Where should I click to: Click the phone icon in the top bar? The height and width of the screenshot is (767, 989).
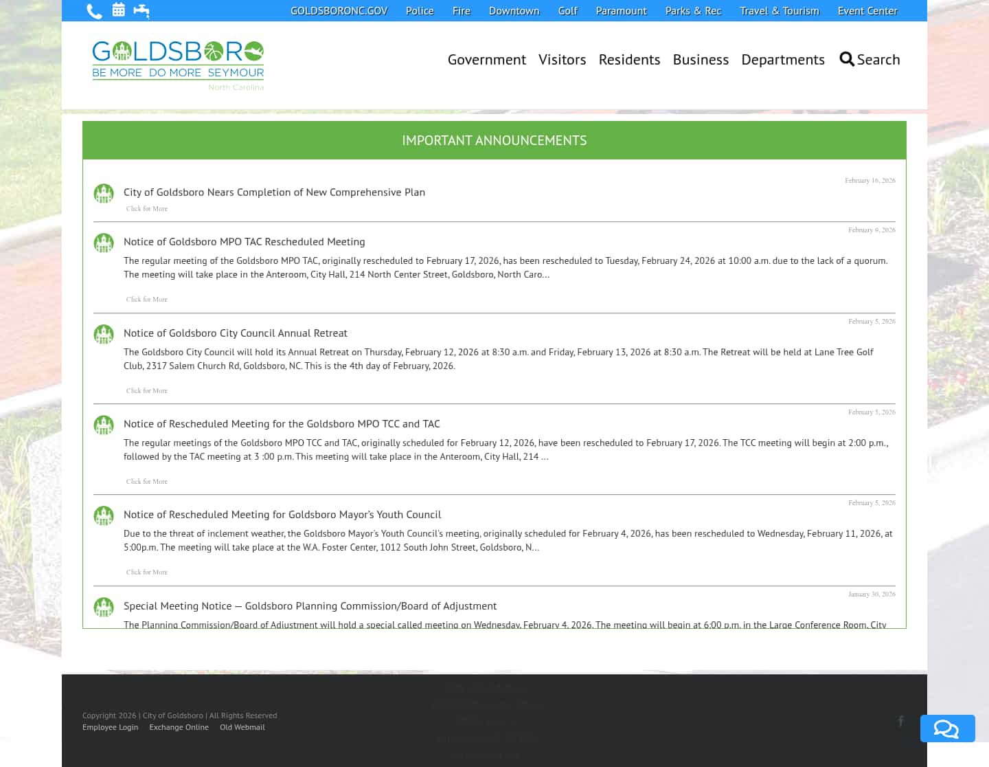point(94,10)
